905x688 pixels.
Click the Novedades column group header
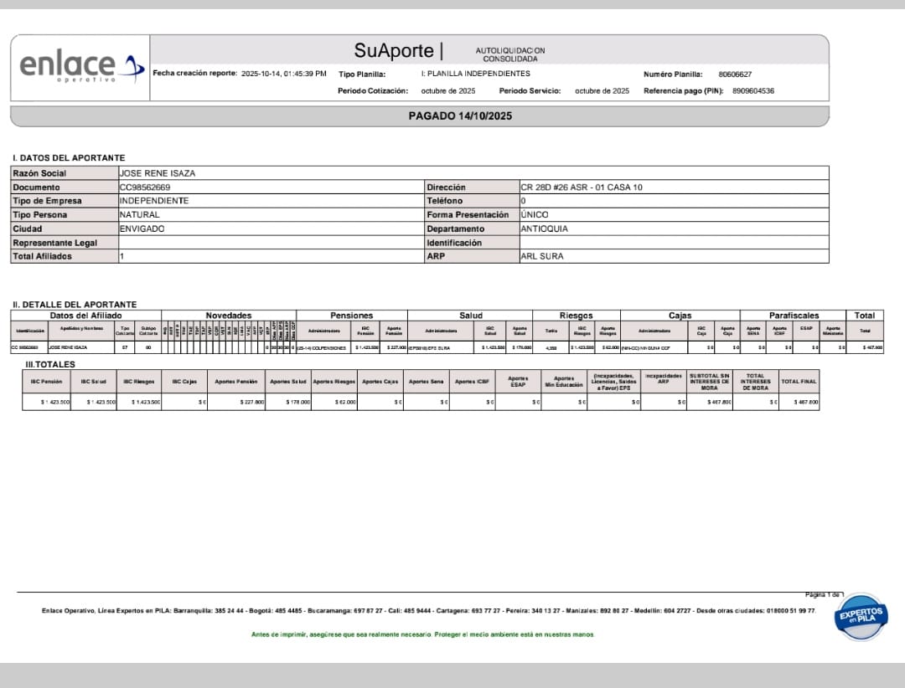click(x=229, y=316)
